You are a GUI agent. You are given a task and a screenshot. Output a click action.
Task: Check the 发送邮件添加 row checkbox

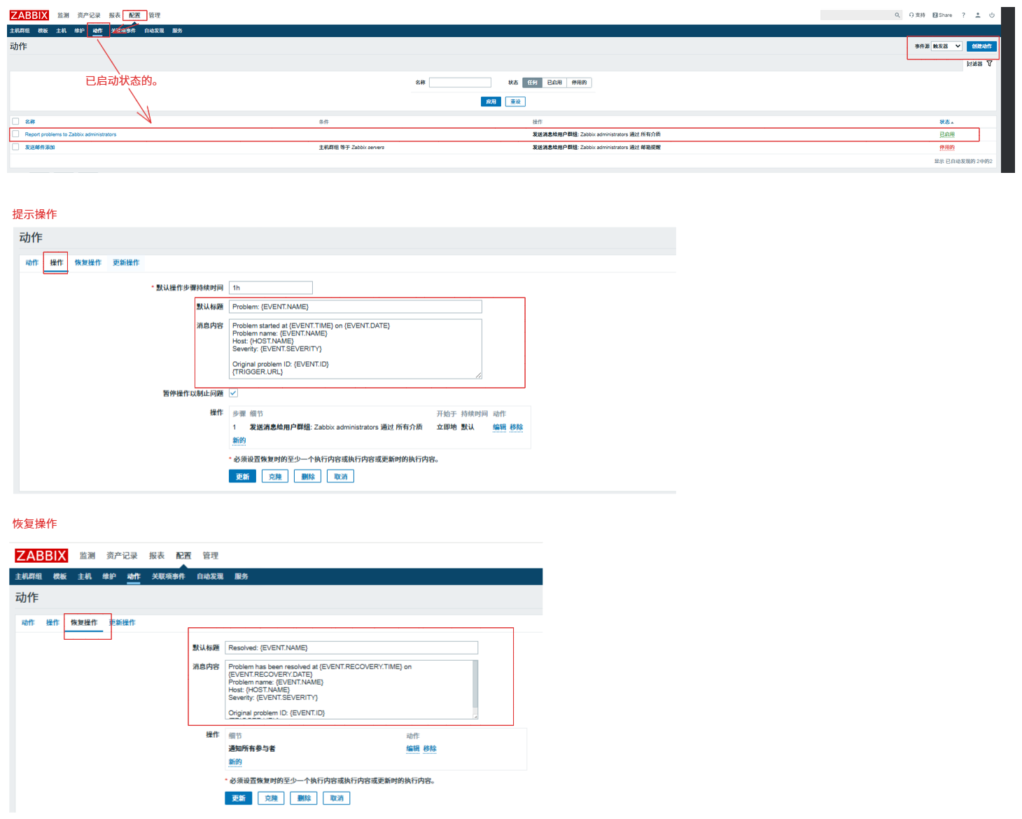click(x=15, y=147)
